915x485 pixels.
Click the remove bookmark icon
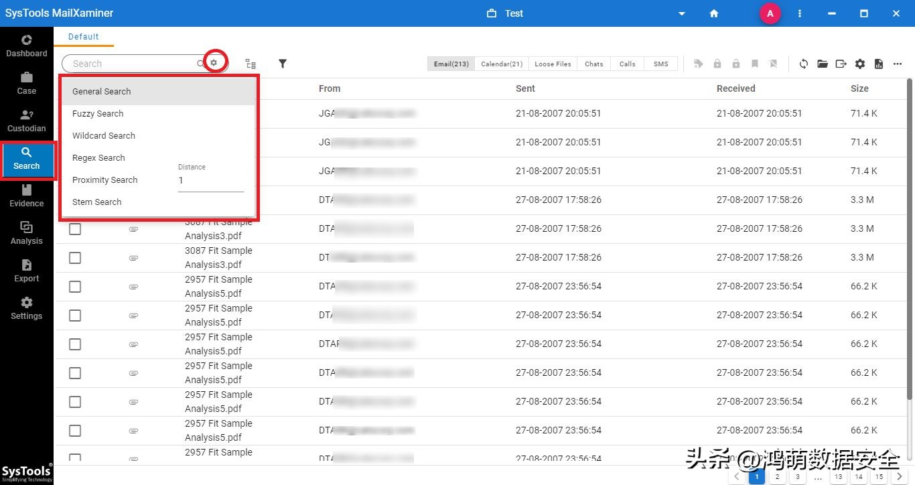774,64
